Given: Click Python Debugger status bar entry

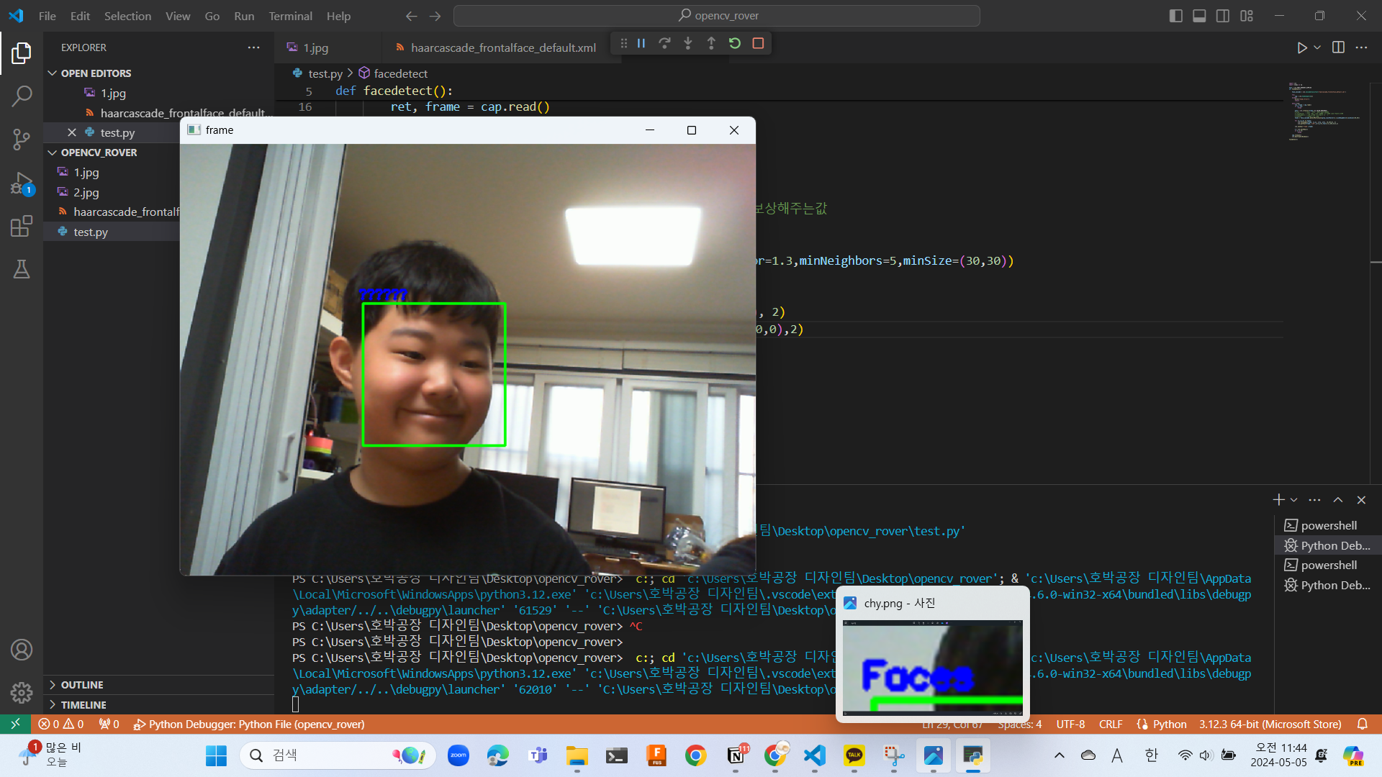Looking at the screenshot, I should click(249, 724).
